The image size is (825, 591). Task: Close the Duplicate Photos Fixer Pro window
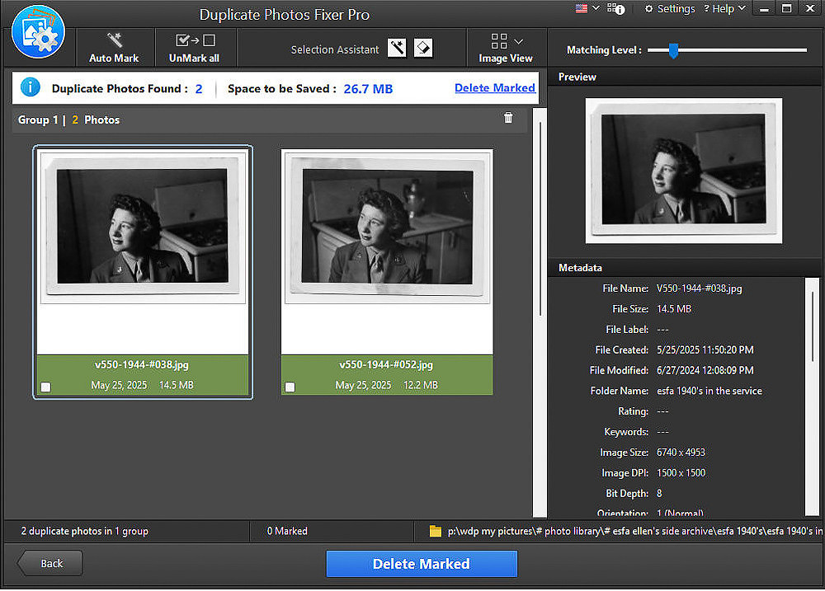coord(810,8)
